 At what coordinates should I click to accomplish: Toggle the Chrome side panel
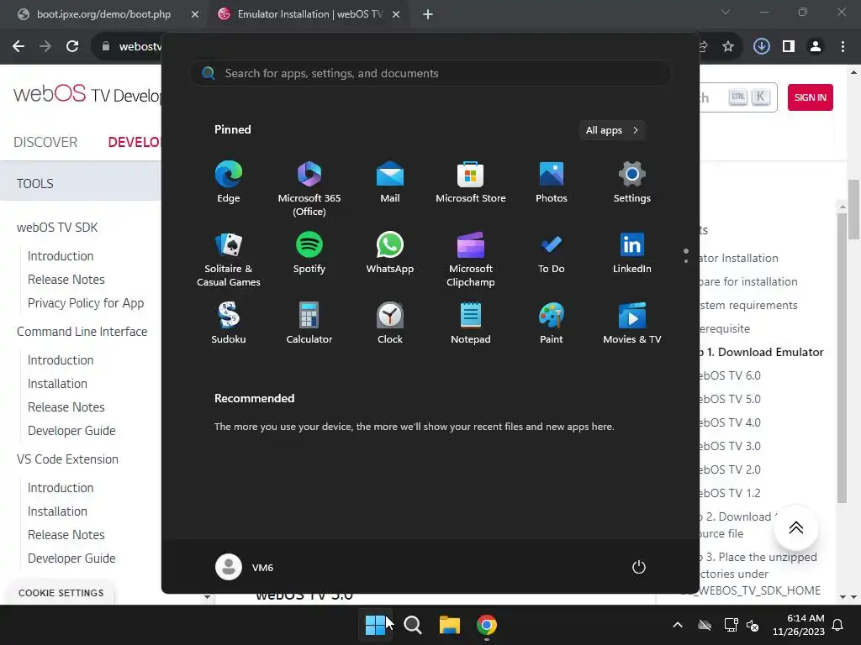coord(789,47)
